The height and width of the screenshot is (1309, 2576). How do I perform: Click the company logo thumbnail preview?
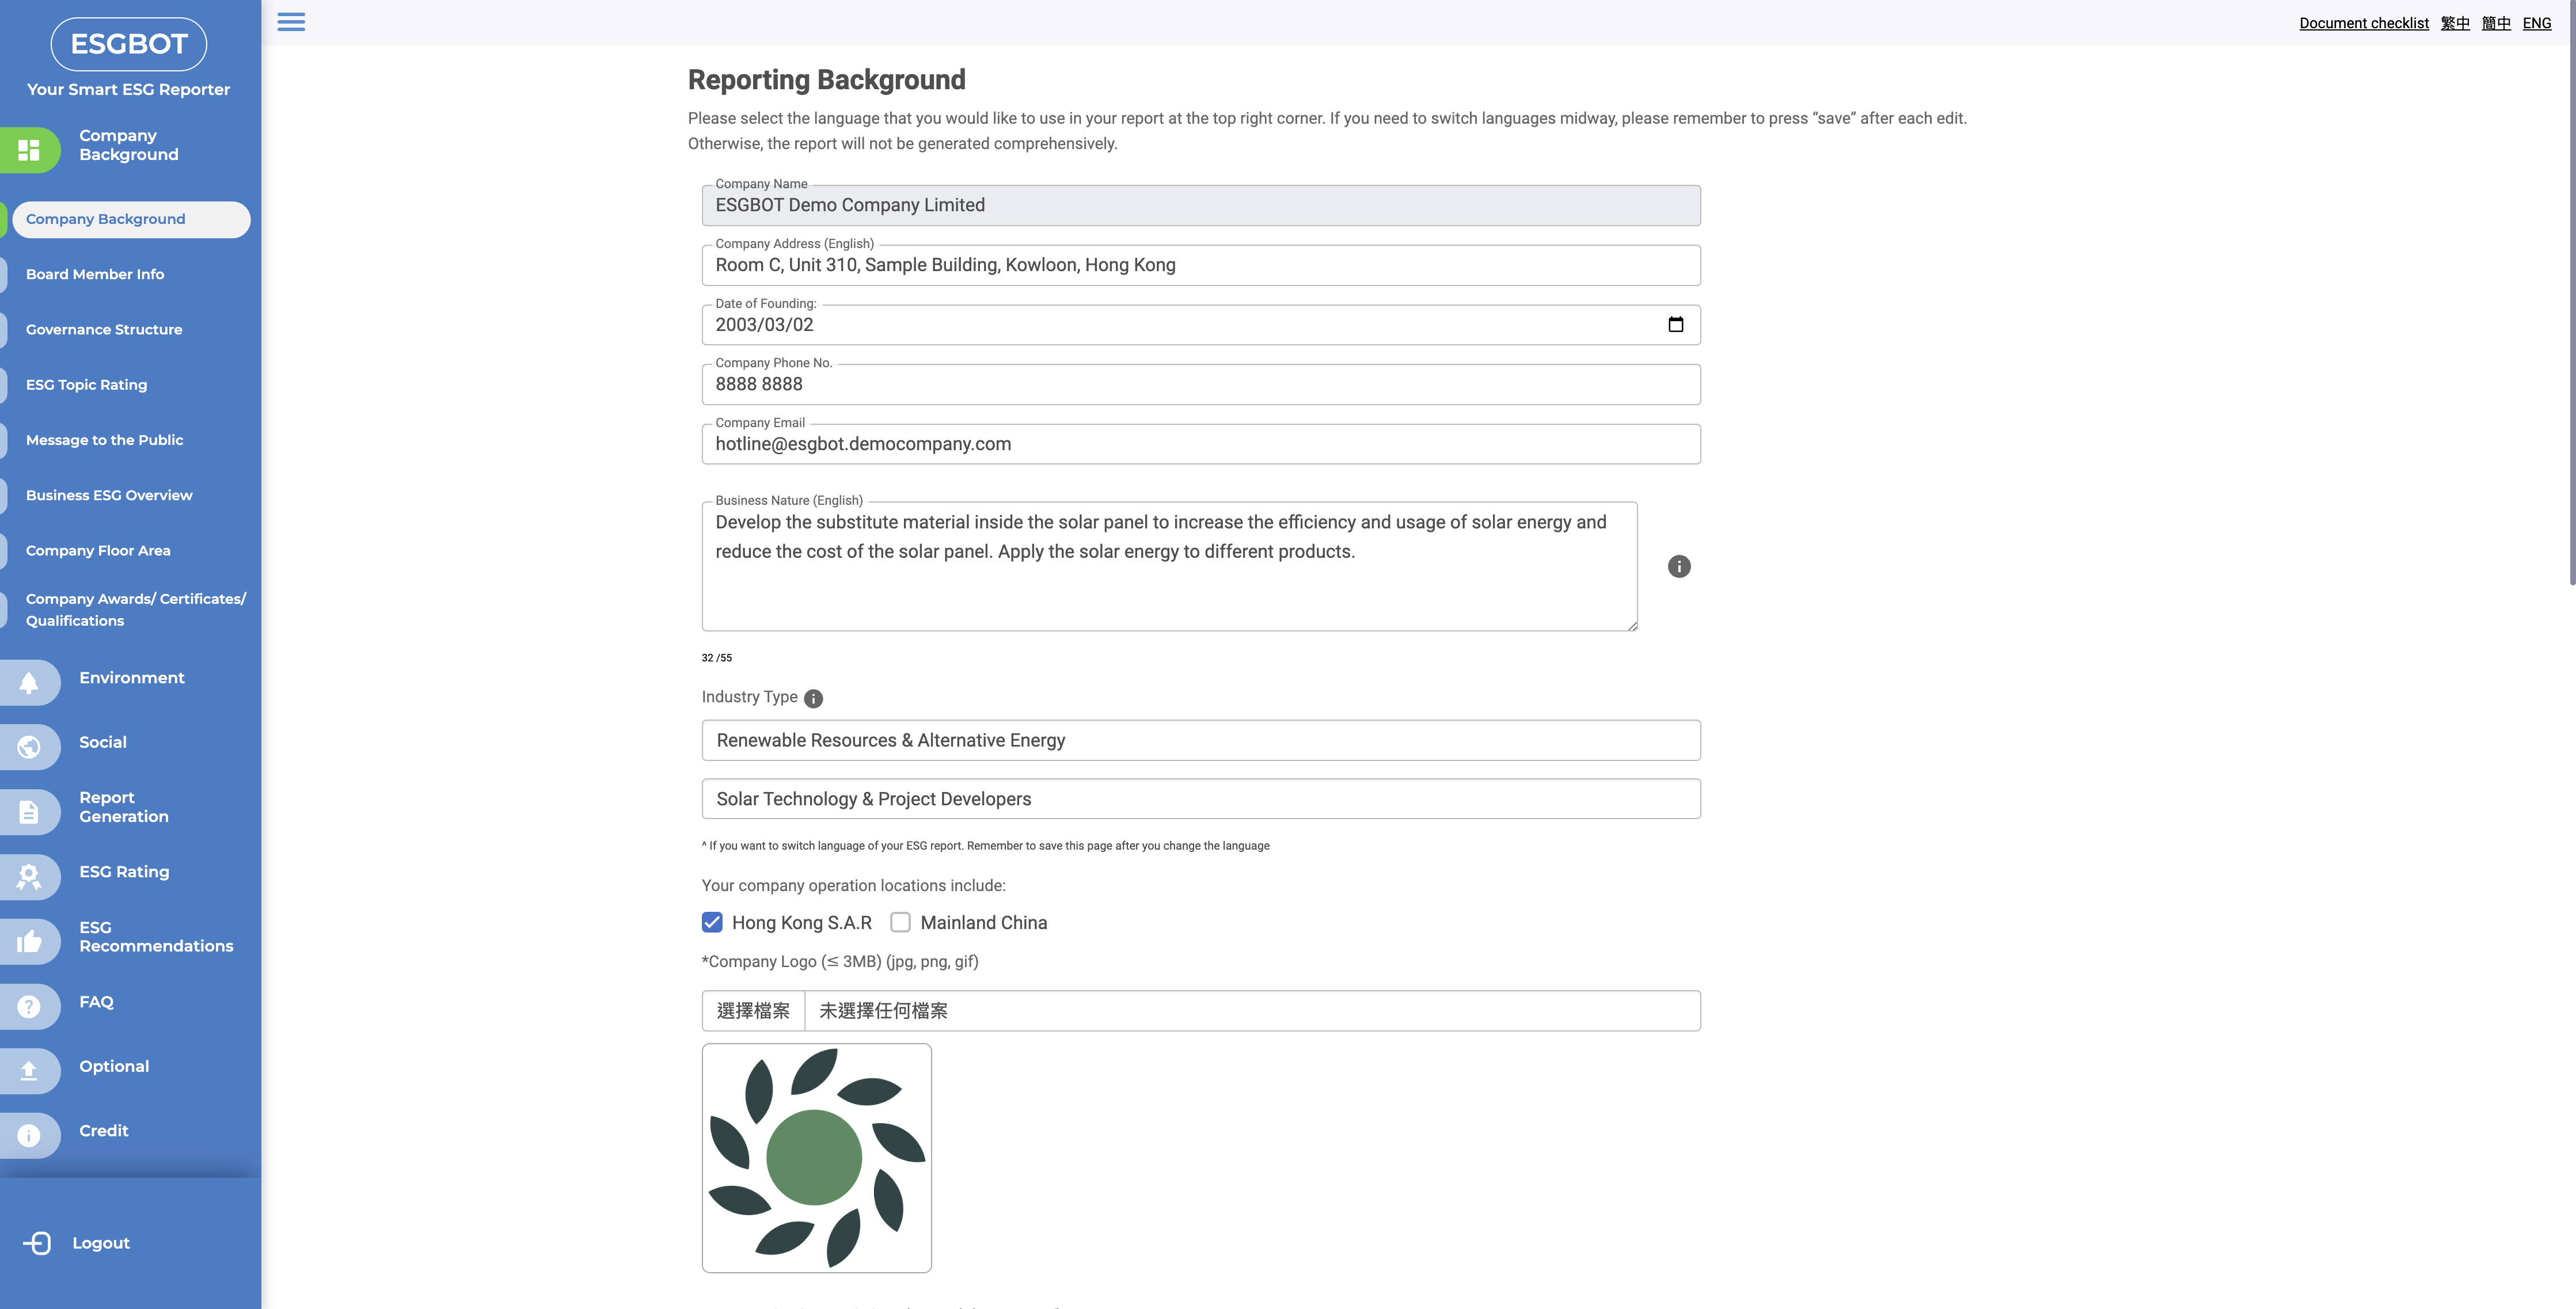tap(816, 1158)
